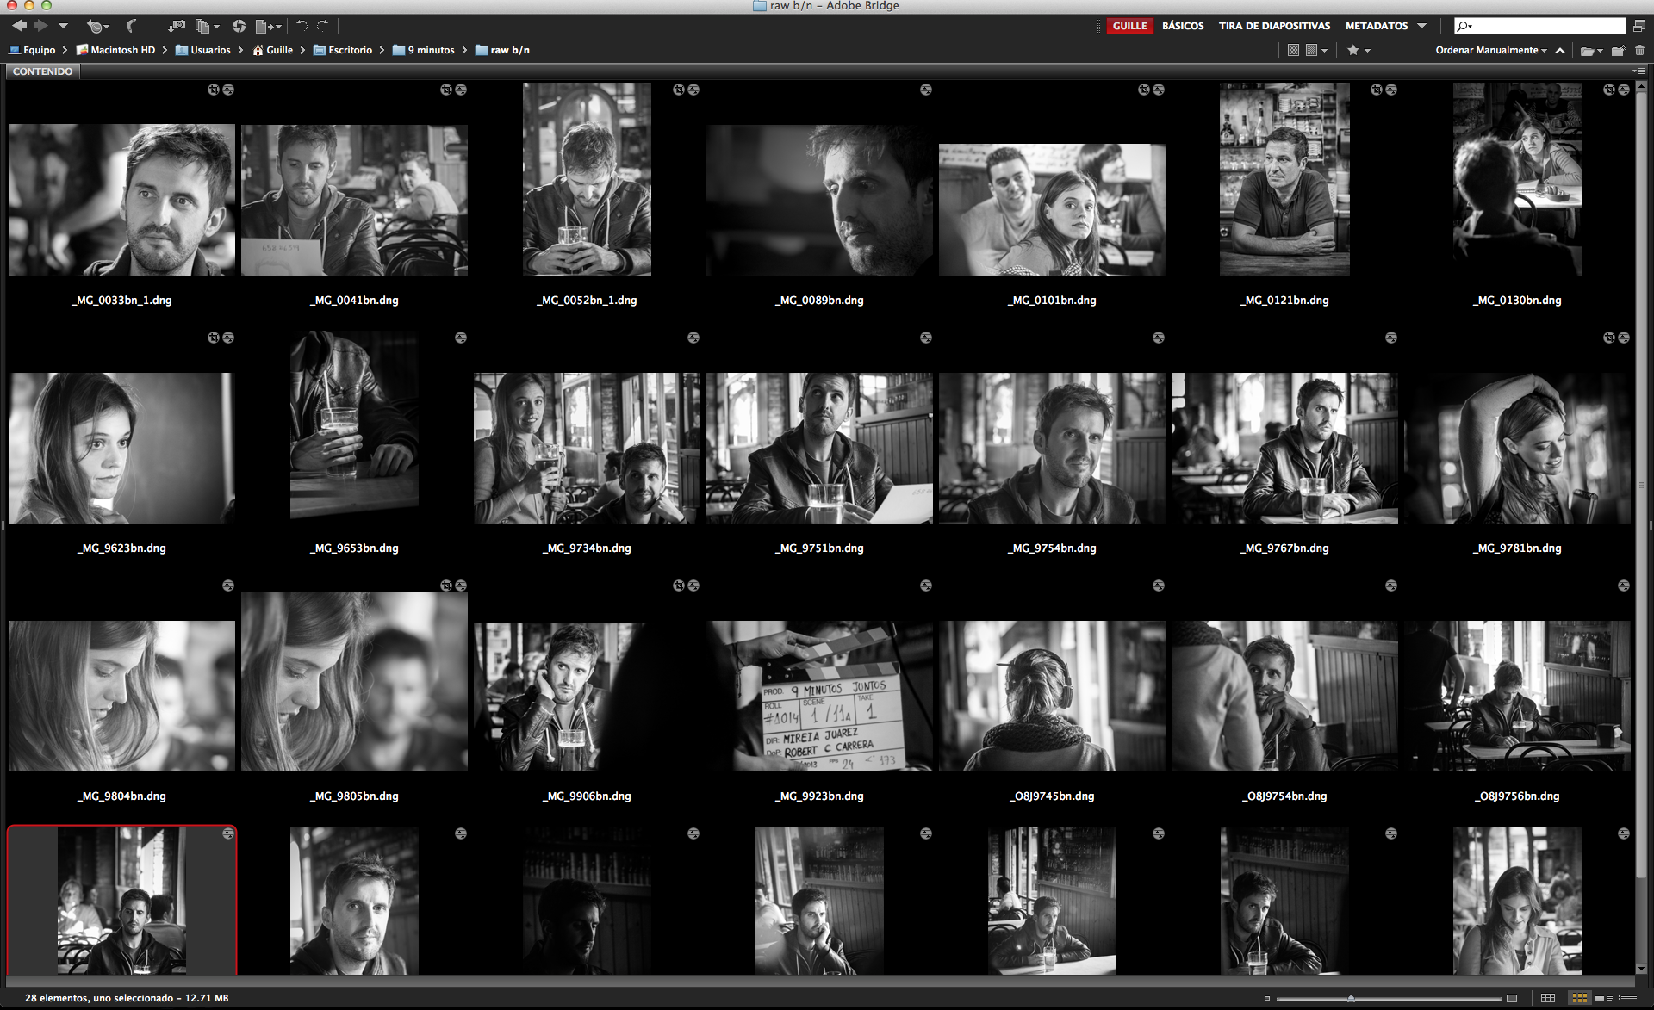This screenshot has height=1010, width=1654.
Task: Click the refine review mode icon
Action: coord(202,26)
